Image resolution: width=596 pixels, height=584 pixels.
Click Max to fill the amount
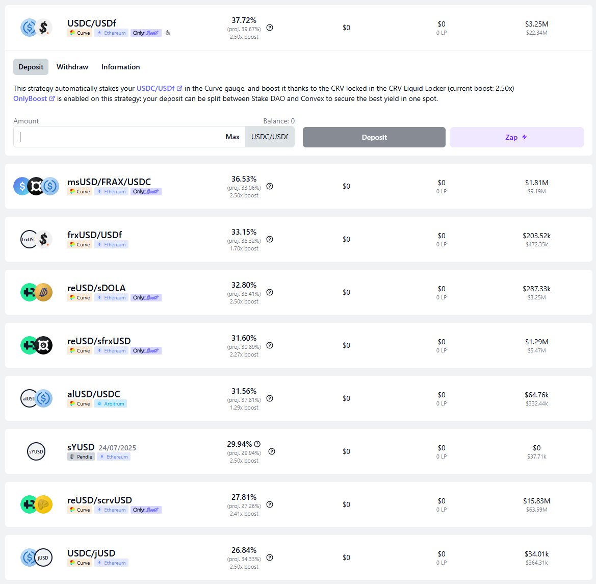232,137
